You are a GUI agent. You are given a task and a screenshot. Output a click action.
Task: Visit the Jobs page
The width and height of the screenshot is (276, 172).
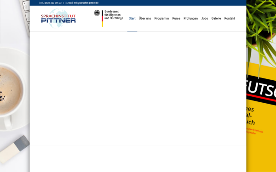click(x=205, y=18)
